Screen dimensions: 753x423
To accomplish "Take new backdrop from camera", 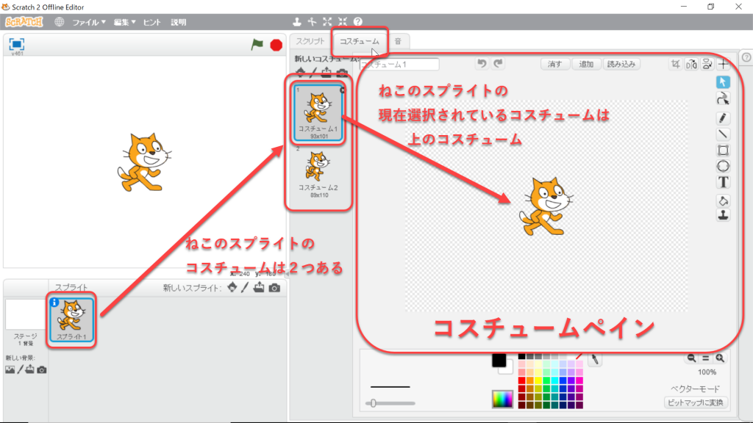I will [x=42, y=370].
